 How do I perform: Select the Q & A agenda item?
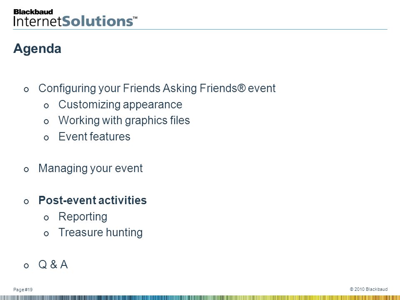pos(53,265)
